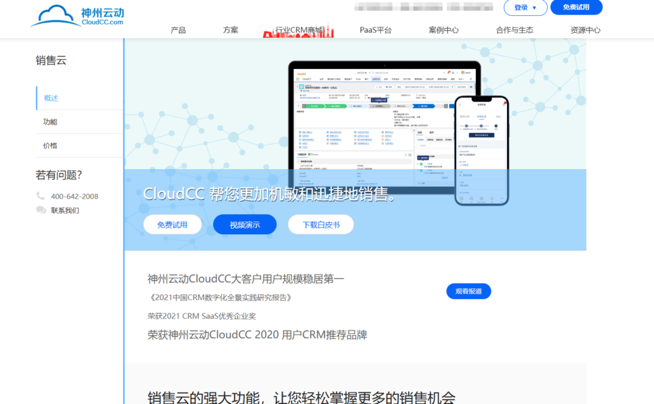This screenshot has width=654, height=404.
Task: Click the chat bubble icon beside 联系我们
Action: (41, 210)
